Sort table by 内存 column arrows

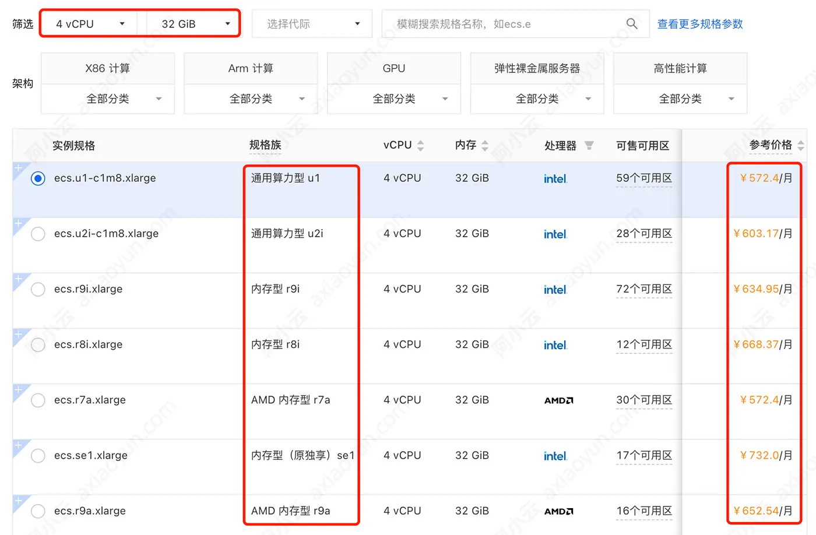[x=485, y=146]
